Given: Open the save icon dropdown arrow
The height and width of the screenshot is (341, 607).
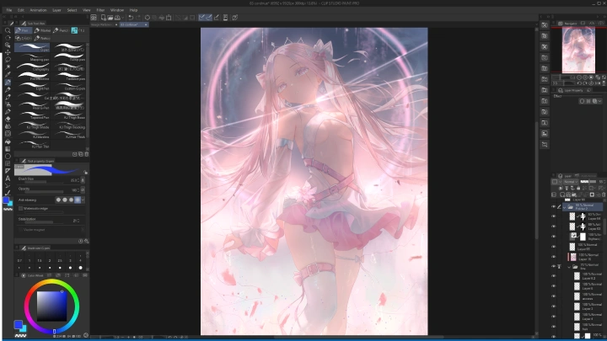Looking at the screenshot, I should [123, 18].
